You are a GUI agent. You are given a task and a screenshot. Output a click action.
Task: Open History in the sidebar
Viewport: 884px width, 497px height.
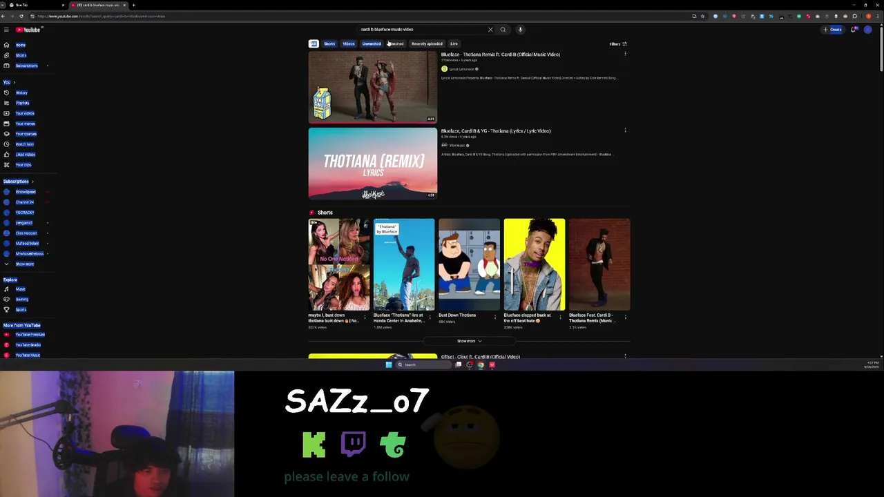click(21, 92)
